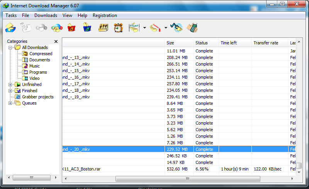
Task: Open the Stop Queue dropdown arrow
Action: pyautogui.click(x=166, y=28)
